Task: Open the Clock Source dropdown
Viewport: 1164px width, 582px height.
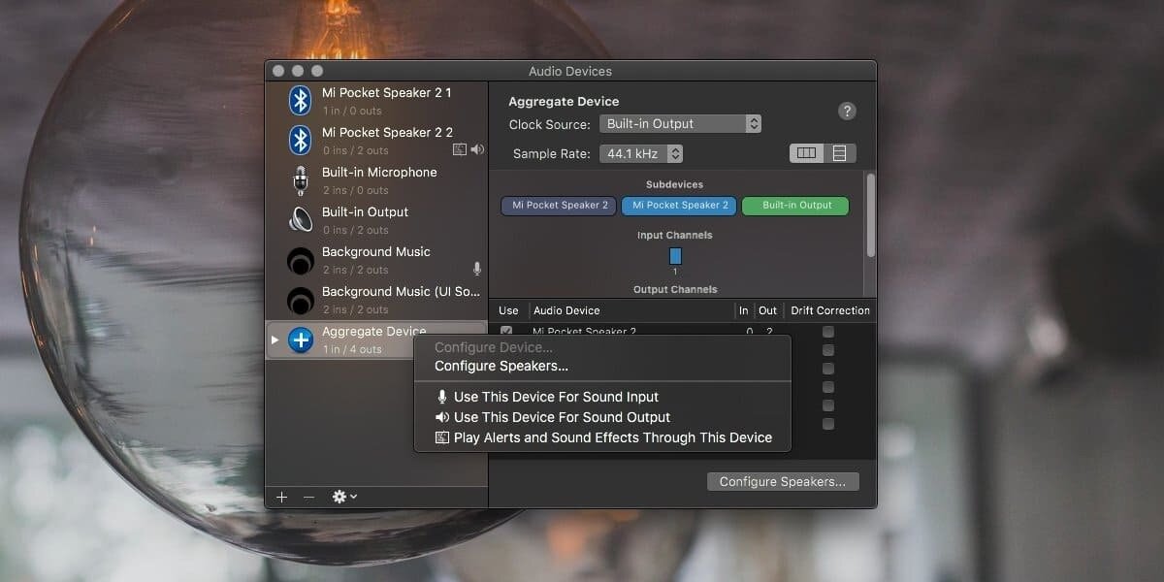Action: click(680, 123)
